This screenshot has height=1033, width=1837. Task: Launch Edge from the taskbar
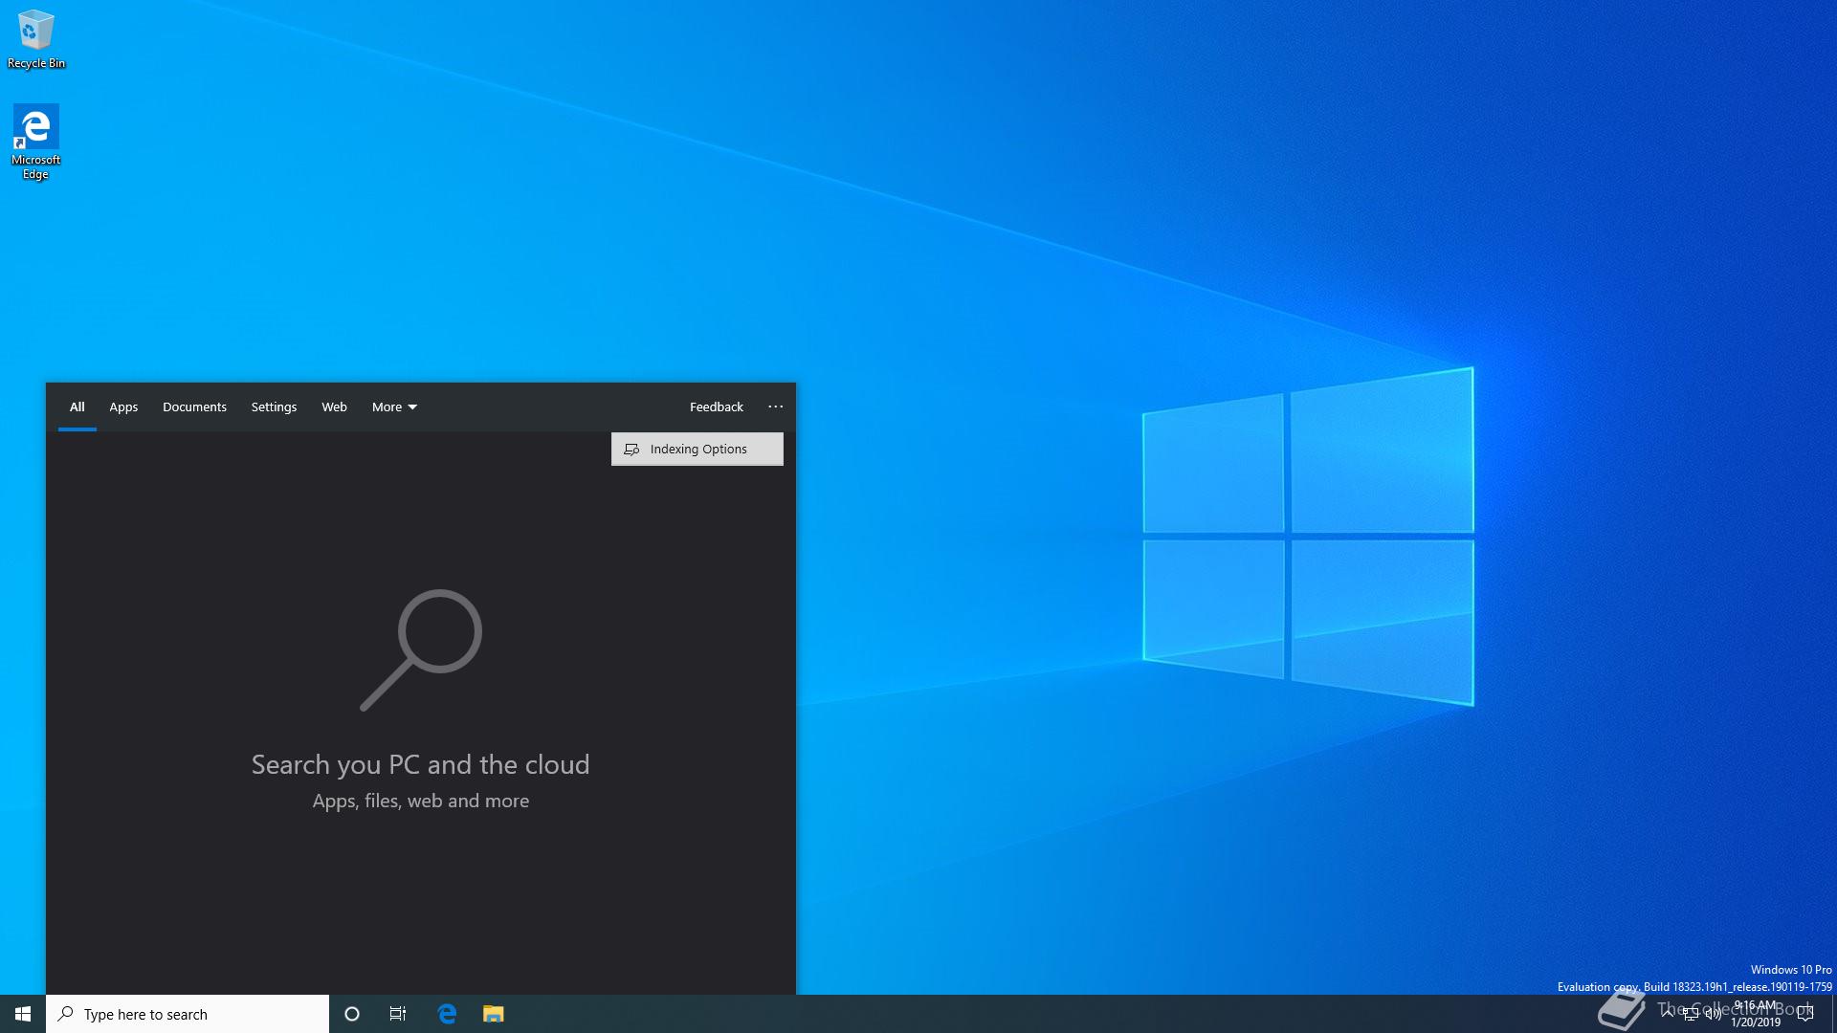tap(447, 1014)
